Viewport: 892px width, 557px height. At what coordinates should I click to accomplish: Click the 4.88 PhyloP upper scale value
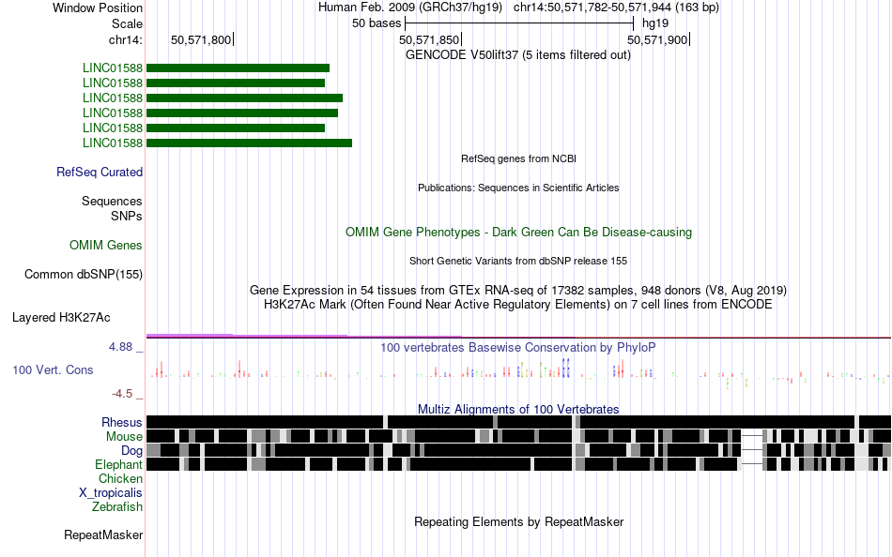[x=120, y=347]
